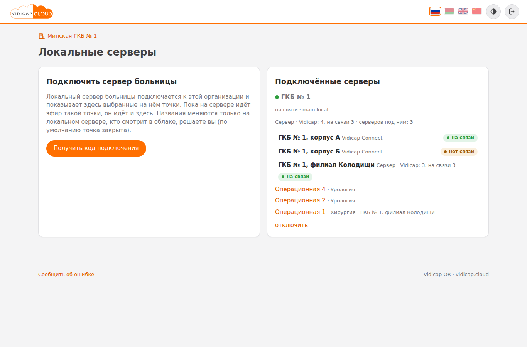The height and width of the screenshot is (347, 527).
Task: Open Операционная 1 link
Action: (300, 212)
